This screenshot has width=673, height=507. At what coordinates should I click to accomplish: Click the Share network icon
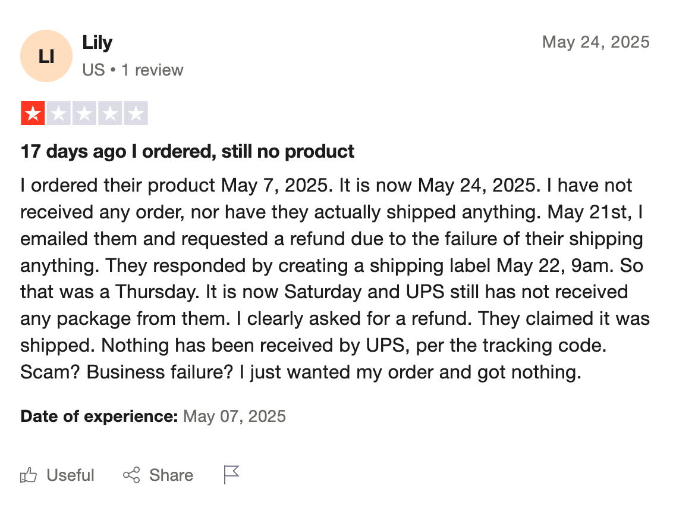pyautogui.click(x=131, y=475)
